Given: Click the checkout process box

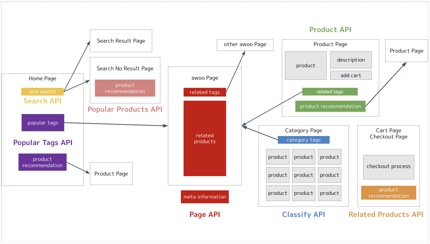Looking at the screenshot, I should tap(388, 167).
